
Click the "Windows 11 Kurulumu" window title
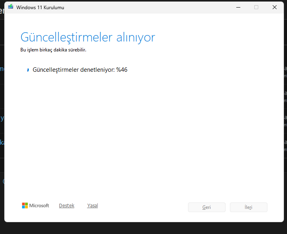[40, 8]
